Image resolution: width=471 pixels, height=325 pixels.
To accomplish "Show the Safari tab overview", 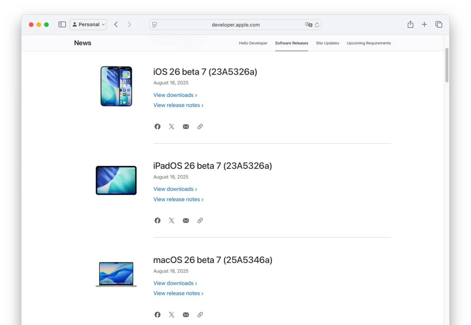I will click(439, 24).
